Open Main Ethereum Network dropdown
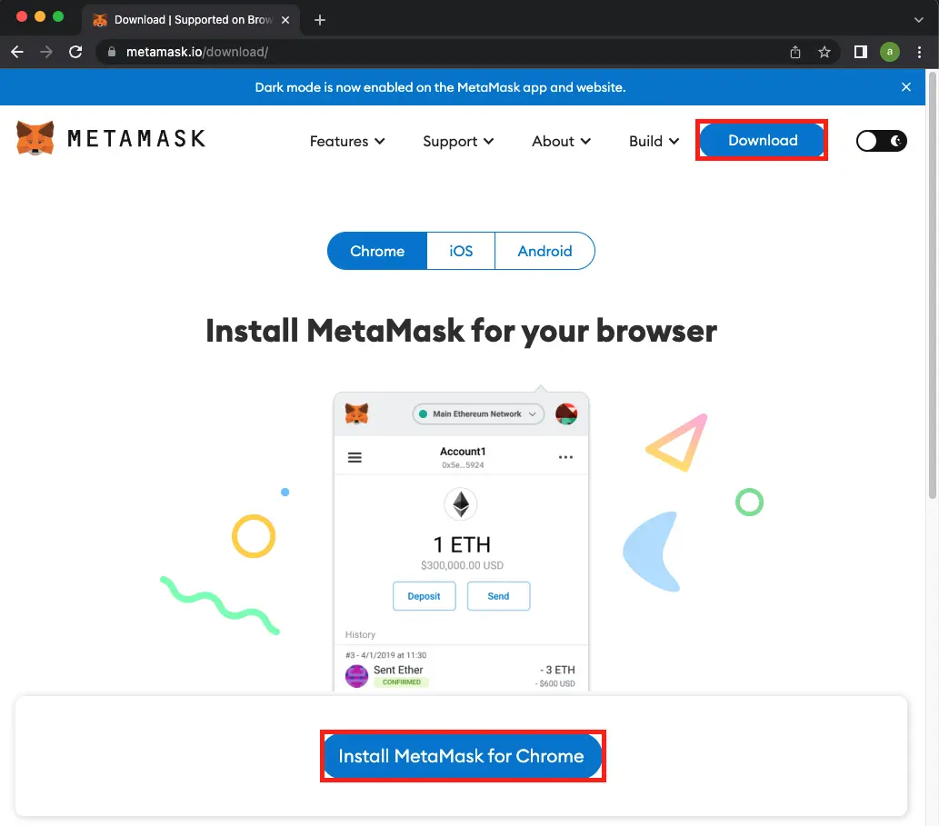939x826 pixels. coord(478,413)
